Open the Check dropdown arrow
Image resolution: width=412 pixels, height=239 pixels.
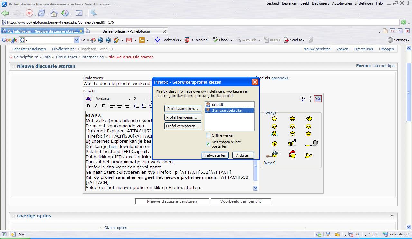click(x=232, y=40)
